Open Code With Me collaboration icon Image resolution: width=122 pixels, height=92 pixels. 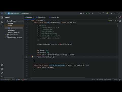[x=100, y=13]
